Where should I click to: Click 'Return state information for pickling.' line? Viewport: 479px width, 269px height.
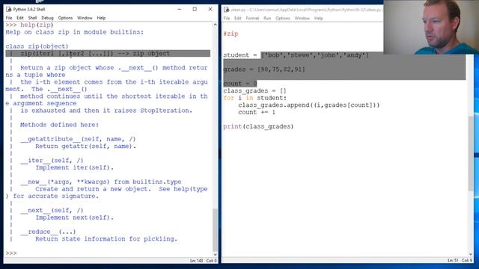tap(106, 239)
